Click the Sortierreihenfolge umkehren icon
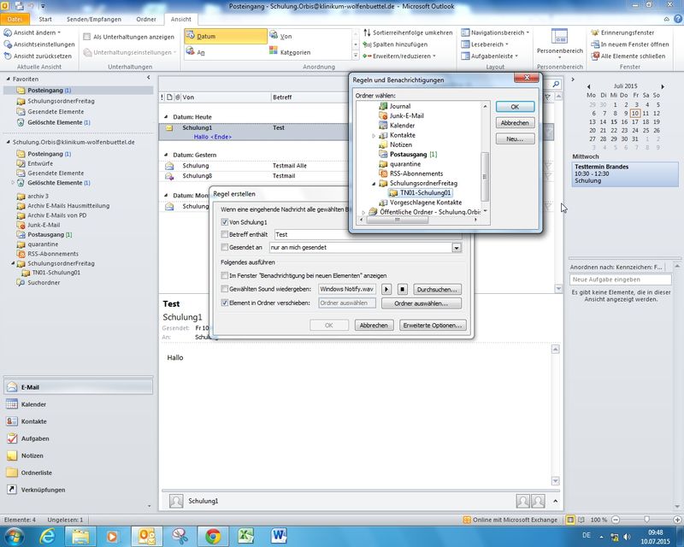The image size is (684, 547). [x=366, y=32]
